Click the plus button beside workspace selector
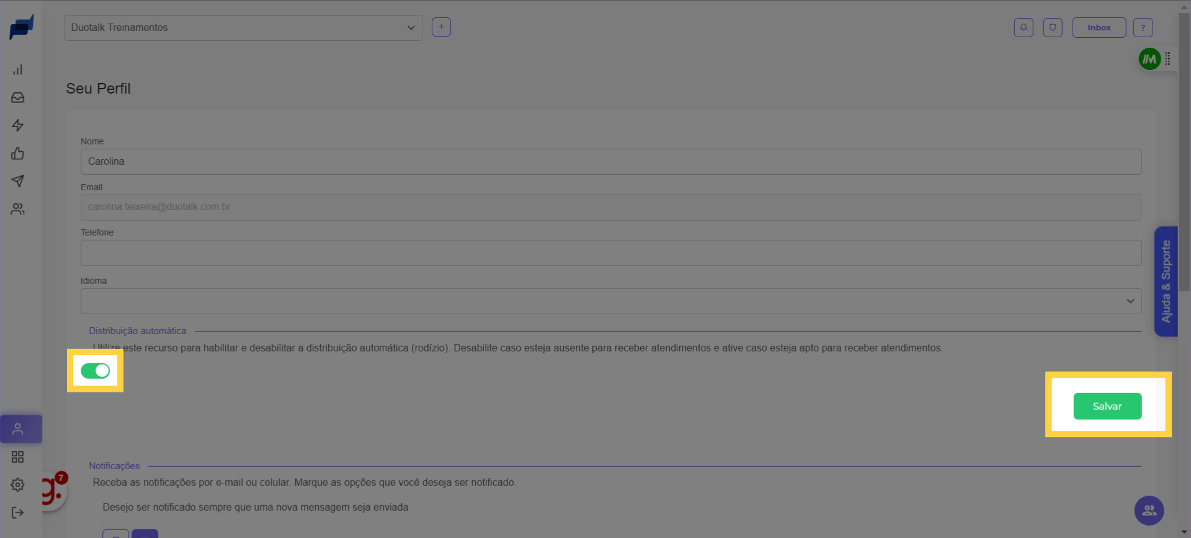 pyautogui.click(x=441, y=27)
